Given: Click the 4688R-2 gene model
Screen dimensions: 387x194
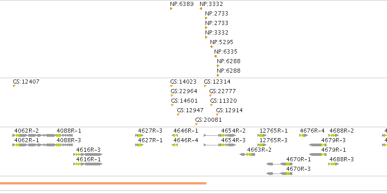Looking at the screenshot, I should 334,135.
